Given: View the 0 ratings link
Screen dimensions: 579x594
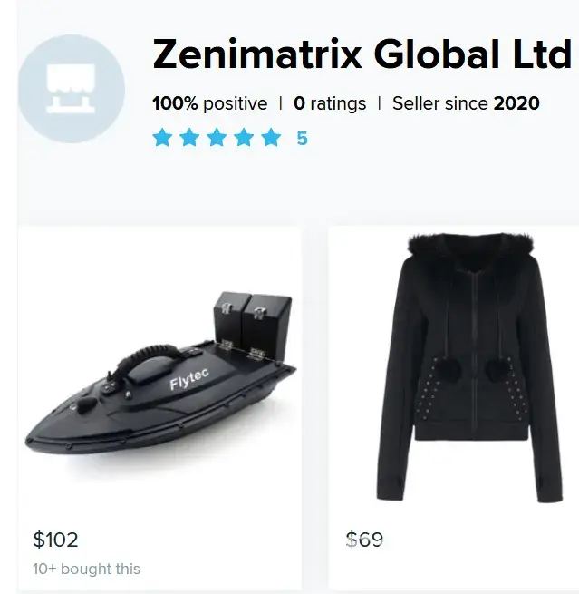Looking at the screenshot, I should tap(330, 103).
